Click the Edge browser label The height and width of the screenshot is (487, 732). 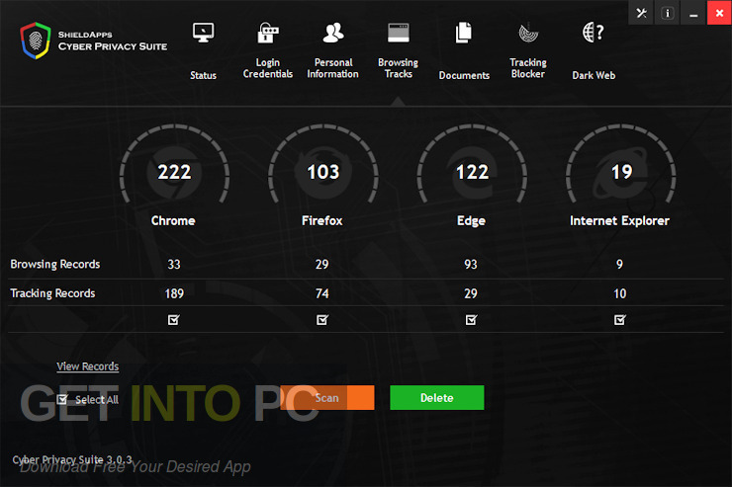click(471, 221)
